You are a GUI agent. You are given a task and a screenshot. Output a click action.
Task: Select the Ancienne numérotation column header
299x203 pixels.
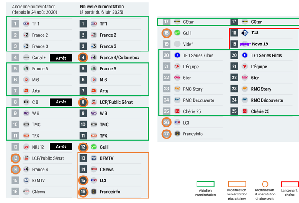click(35, 9)
